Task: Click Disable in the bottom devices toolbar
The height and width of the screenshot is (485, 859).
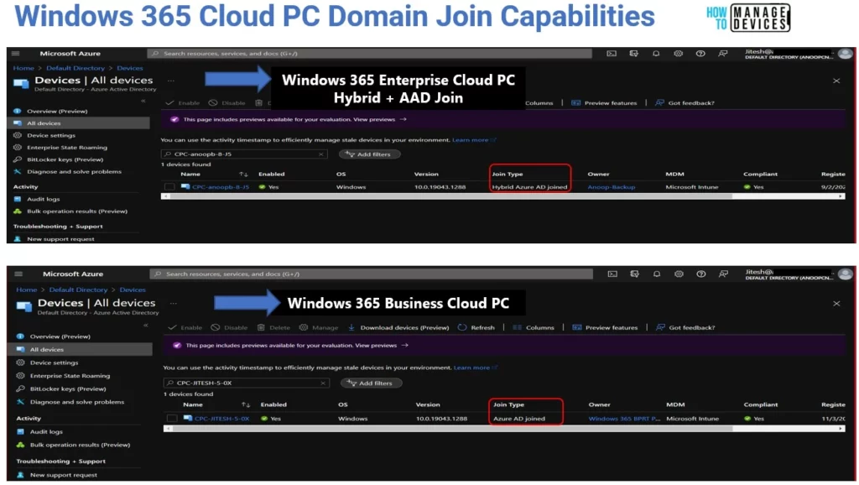Action: (230, 328)
